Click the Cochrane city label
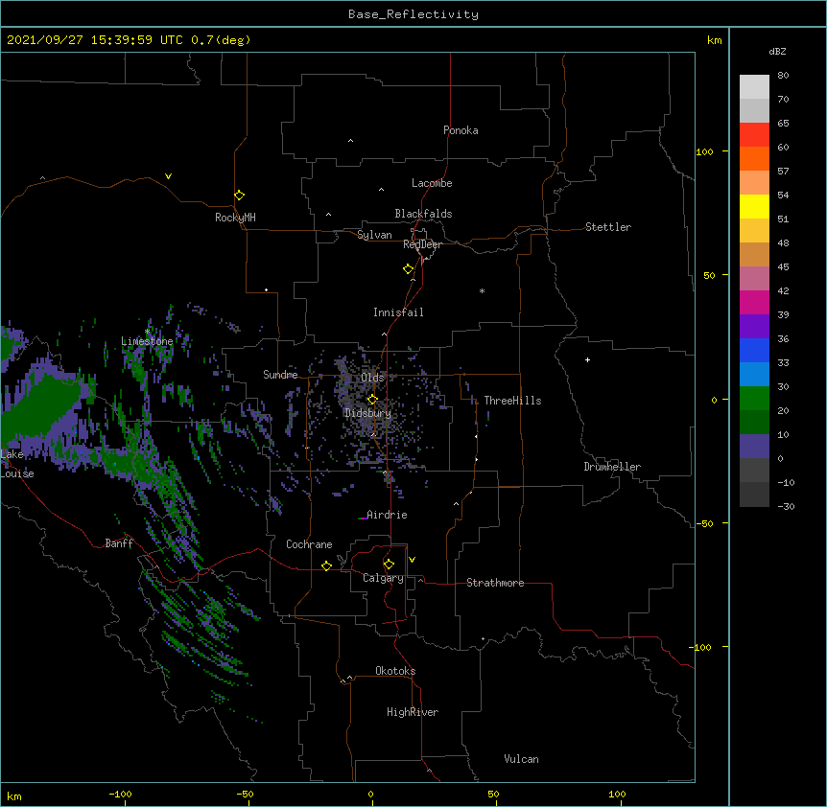The height and width of the screenshot is (807, 827). pyautogui.click(x=309, y=544)
